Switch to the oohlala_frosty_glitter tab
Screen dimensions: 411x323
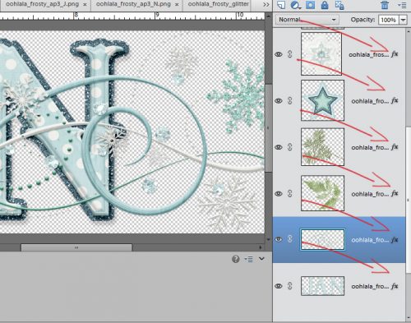[219, 4]
